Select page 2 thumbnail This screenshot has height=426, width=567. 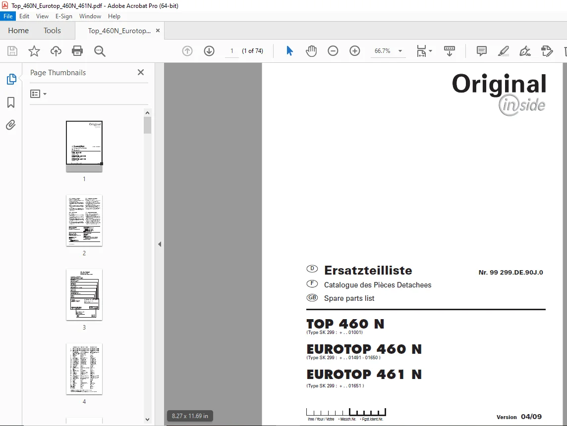tap(84, 221)
